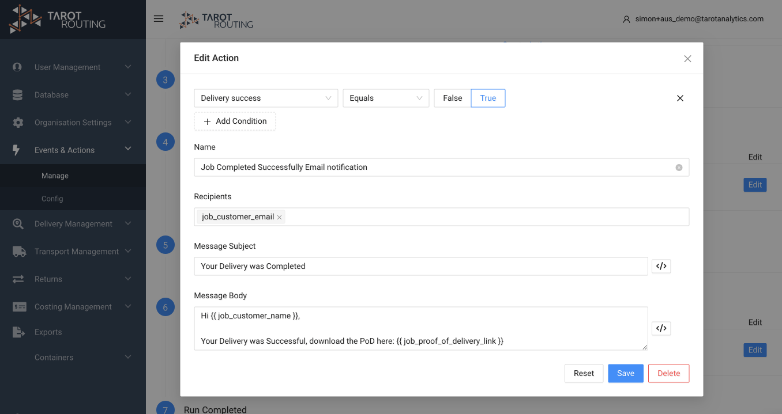
Task: Click the User Management sidebar icon
Action: 17,67
